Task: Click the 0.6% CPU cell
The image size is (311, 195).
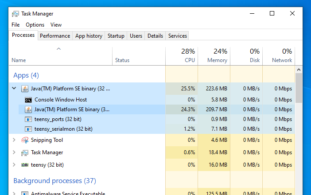Action: pos(182,152)
